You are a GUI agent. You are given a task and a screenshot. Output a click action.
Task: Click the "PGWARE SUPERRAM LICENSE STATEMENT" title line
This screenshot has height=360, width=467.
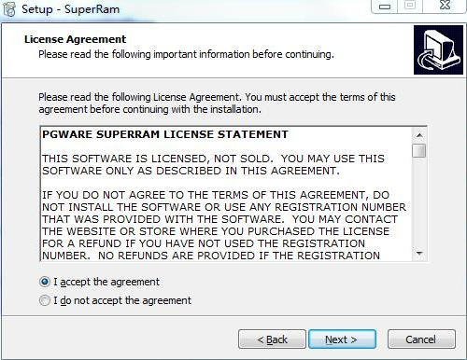pyautogui.click(x=165, y=134)
